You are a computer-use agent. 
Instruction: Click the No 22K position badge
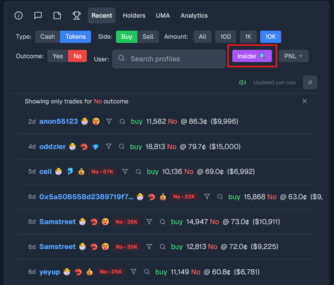point(184,197)
